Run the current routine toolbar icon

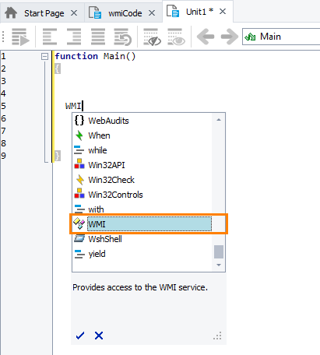click(20, 37)
